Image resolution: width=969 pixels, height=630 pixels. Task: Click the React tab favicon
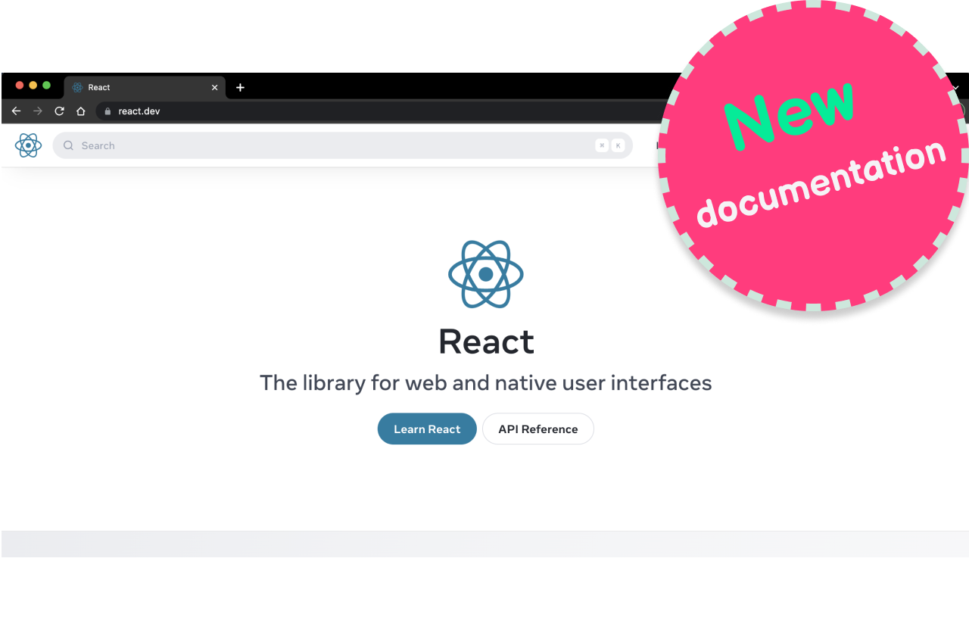point(77,88)
